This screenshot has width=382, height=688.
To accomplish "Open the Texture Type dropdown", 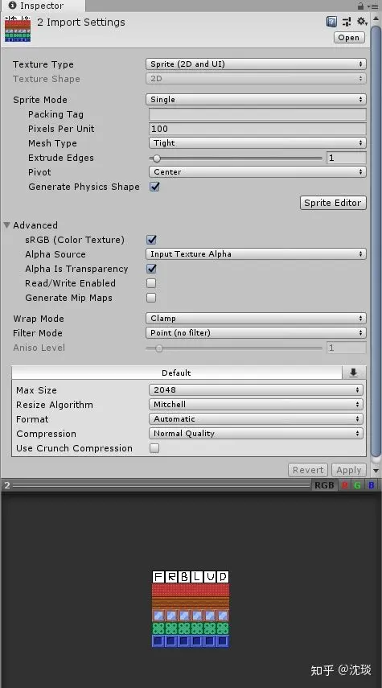I will coord(256,64).
